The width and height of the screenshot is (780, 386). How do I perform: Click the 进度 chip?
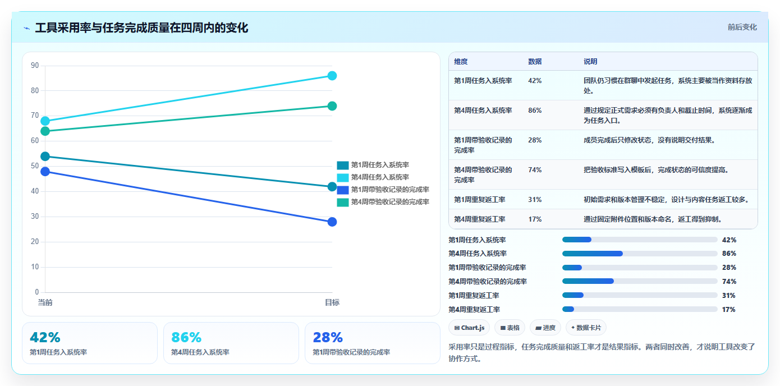coord(545,328)
